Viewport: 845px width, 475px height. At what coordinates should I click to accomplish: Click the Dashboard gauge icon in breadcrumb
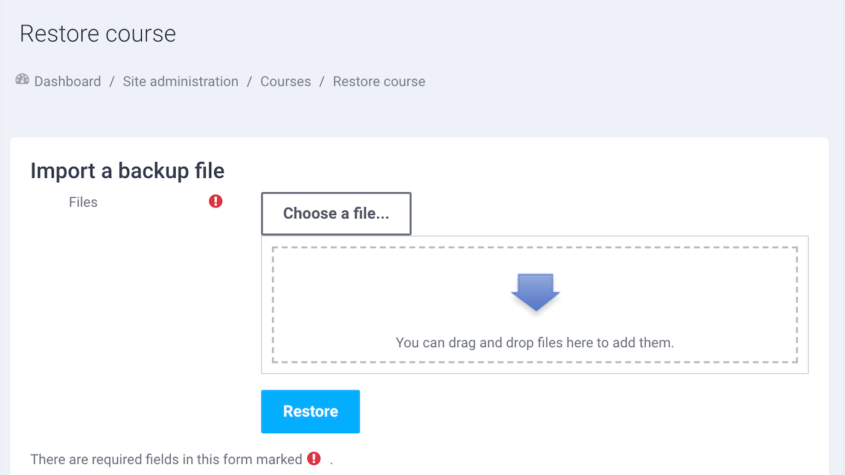[22, 80]
